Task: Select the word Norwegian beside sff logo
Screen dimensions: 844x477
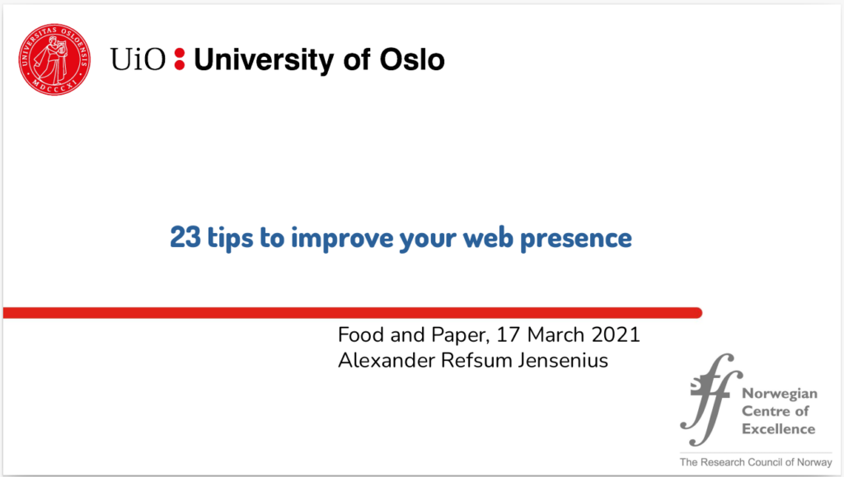Action: pos(780,394)
